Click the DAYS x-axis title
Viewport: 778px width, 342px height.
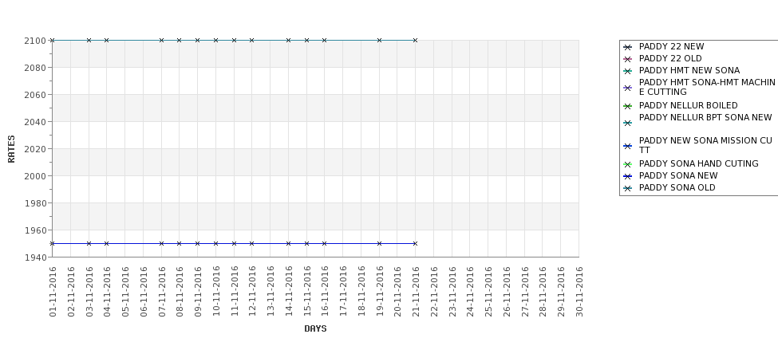click(315, 328)
